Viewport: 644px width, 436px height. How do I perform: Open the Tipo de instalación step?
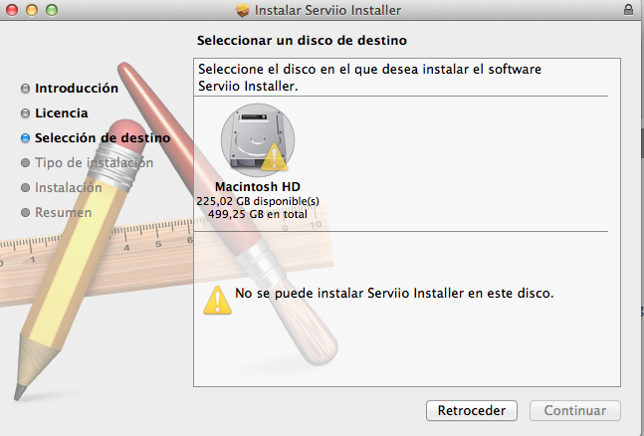pyautogui.click(x=94, y=162)
